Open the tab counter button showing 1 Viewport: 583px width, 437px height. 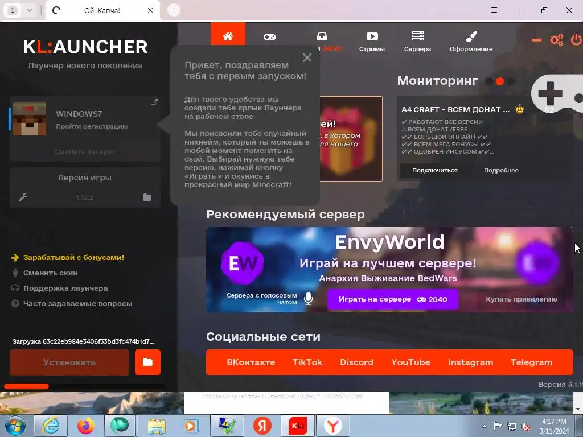[13, 10]
